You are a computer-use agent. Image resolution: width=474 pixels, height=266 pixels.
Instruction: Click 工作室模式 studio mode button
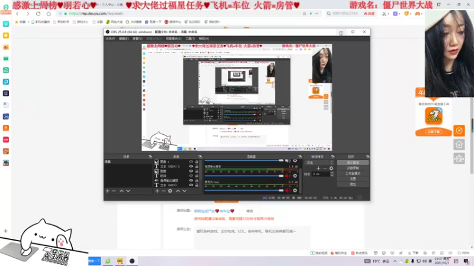(353, 173)
